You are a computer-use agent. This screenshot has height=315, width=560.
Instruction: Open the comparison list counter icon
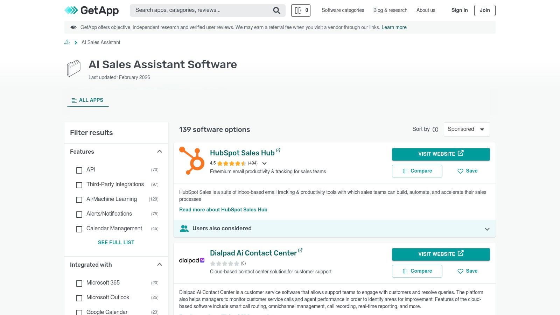(x=301, y=10)
